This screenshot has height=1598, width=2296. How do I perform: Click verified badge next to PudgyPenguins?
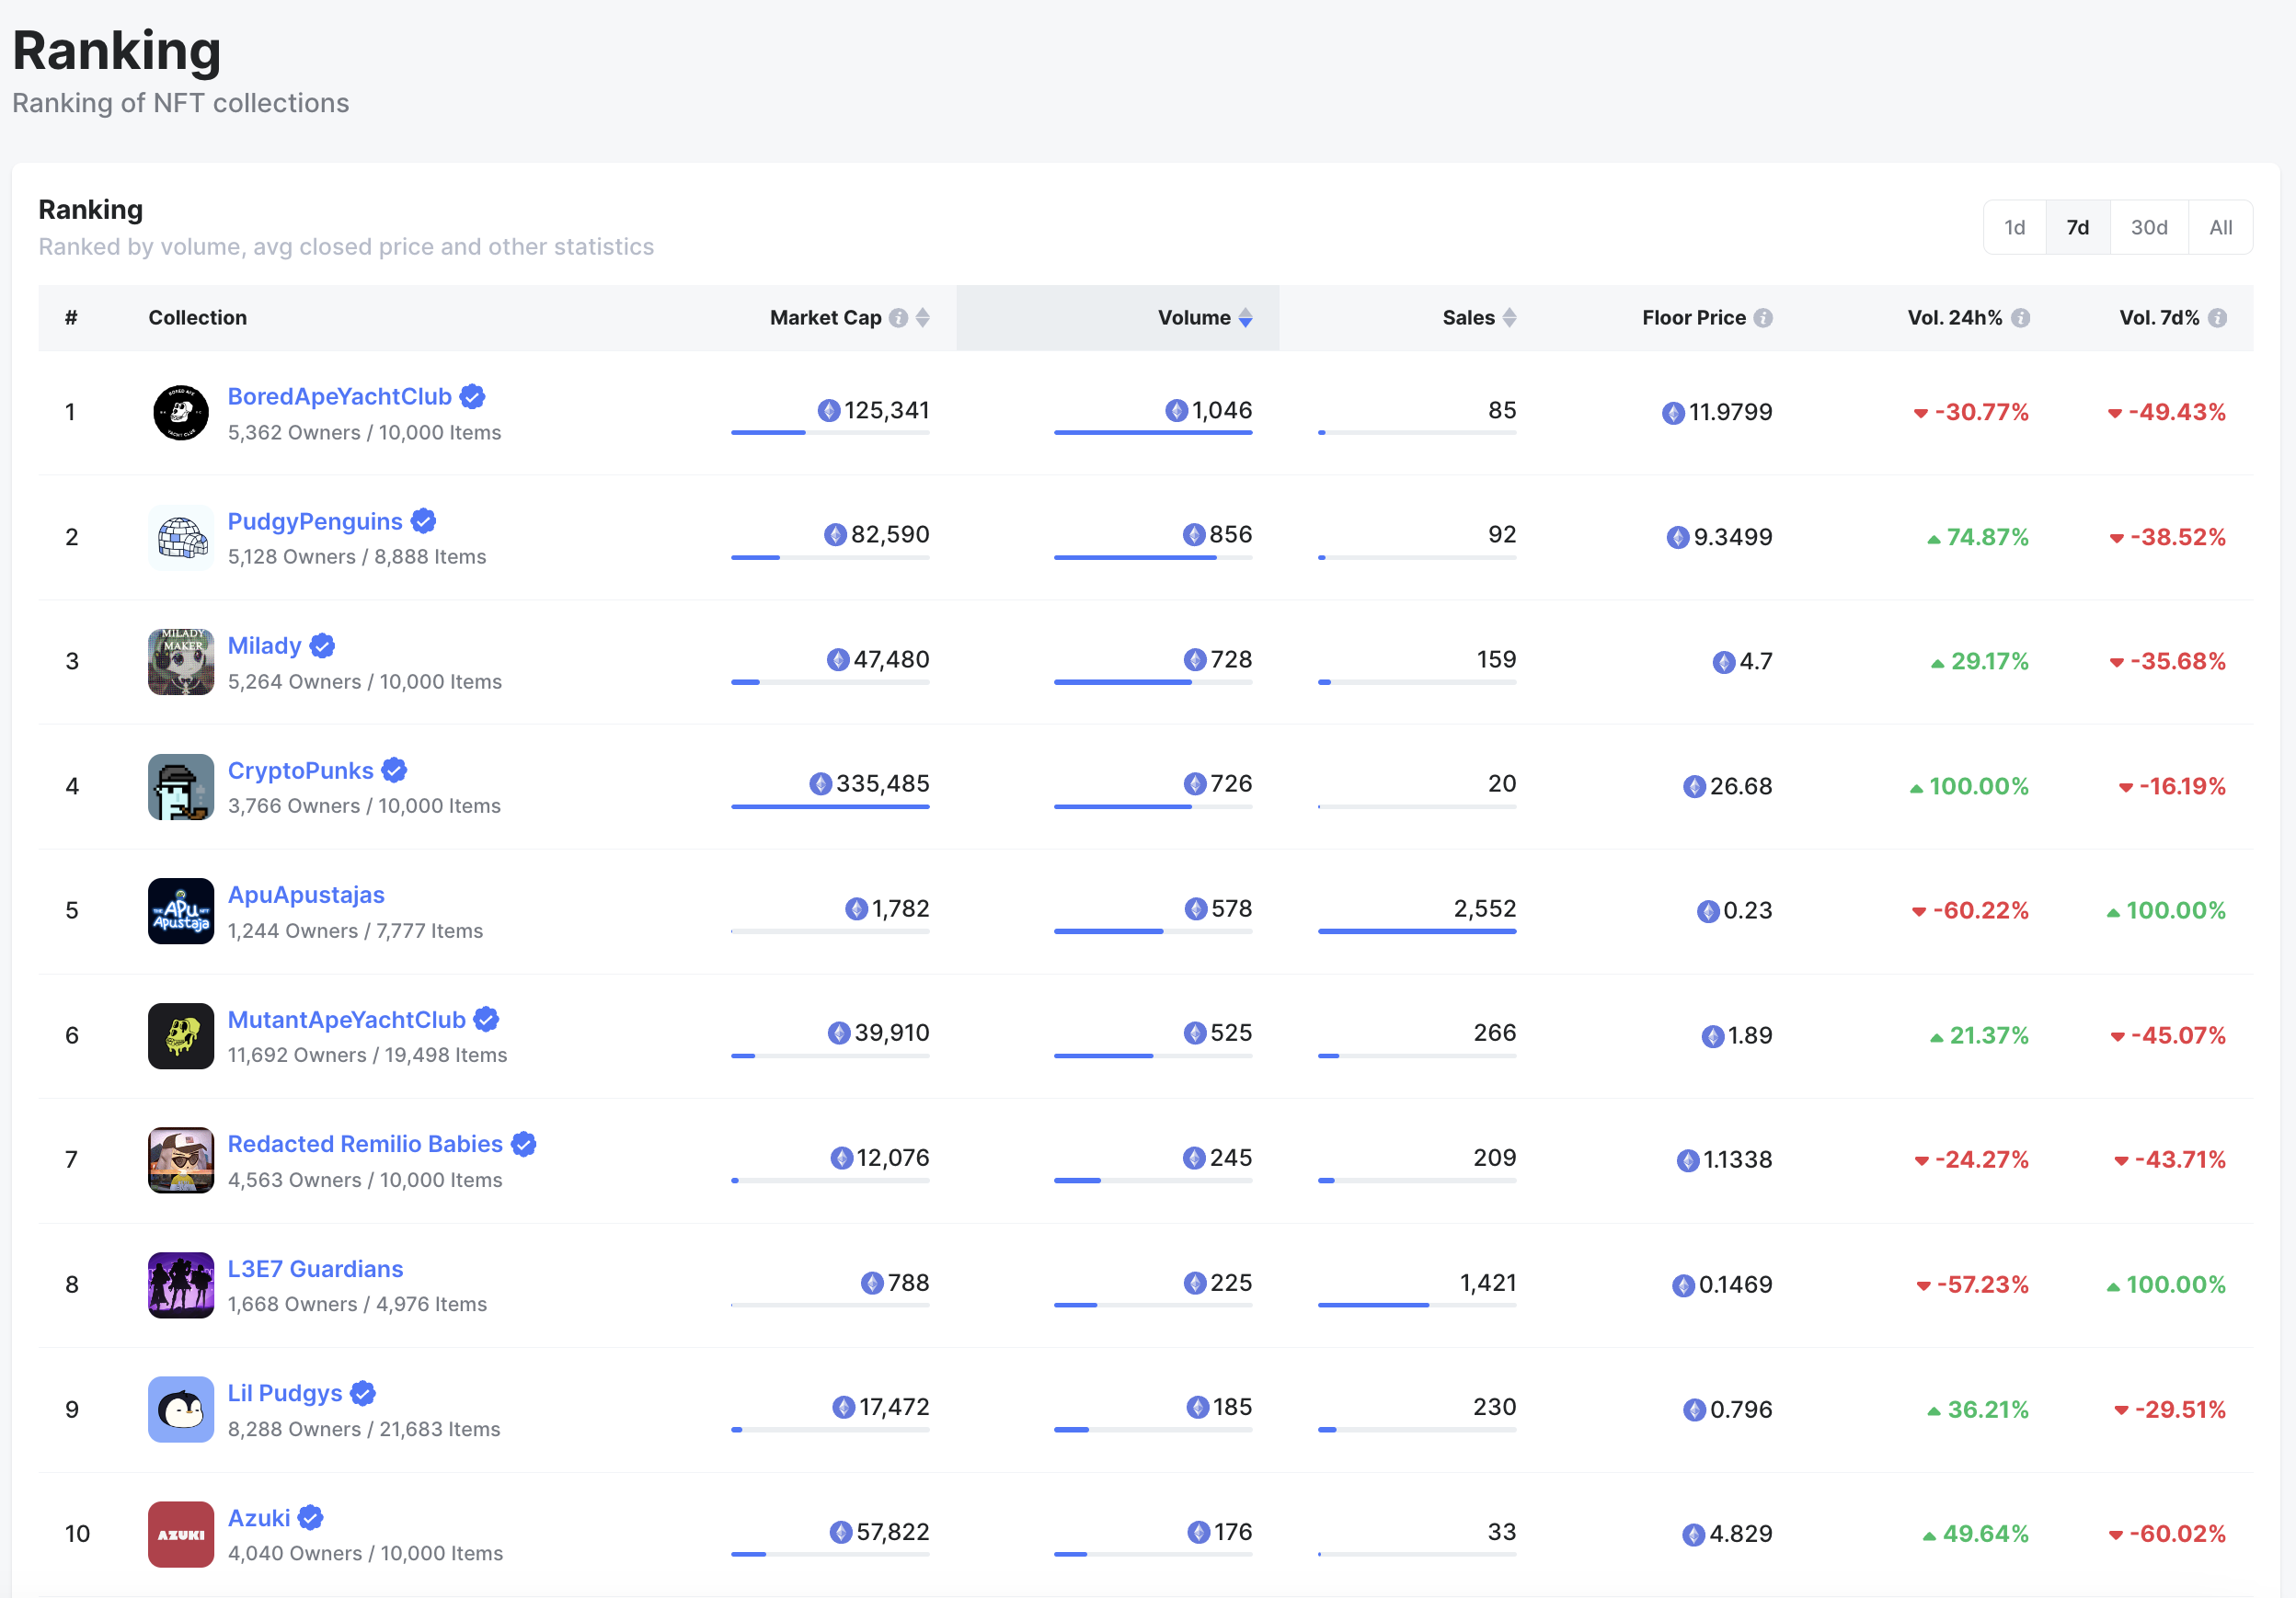tap(424, 521)
